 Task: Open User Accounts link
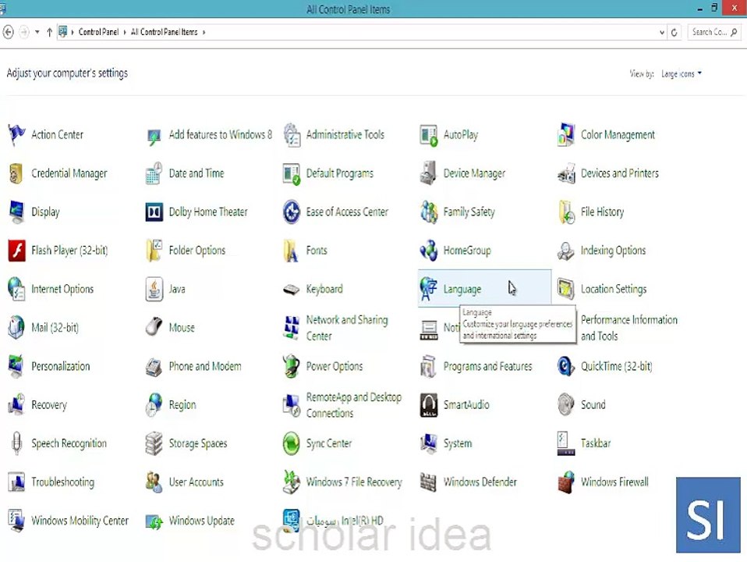click(x=196, y=482)
